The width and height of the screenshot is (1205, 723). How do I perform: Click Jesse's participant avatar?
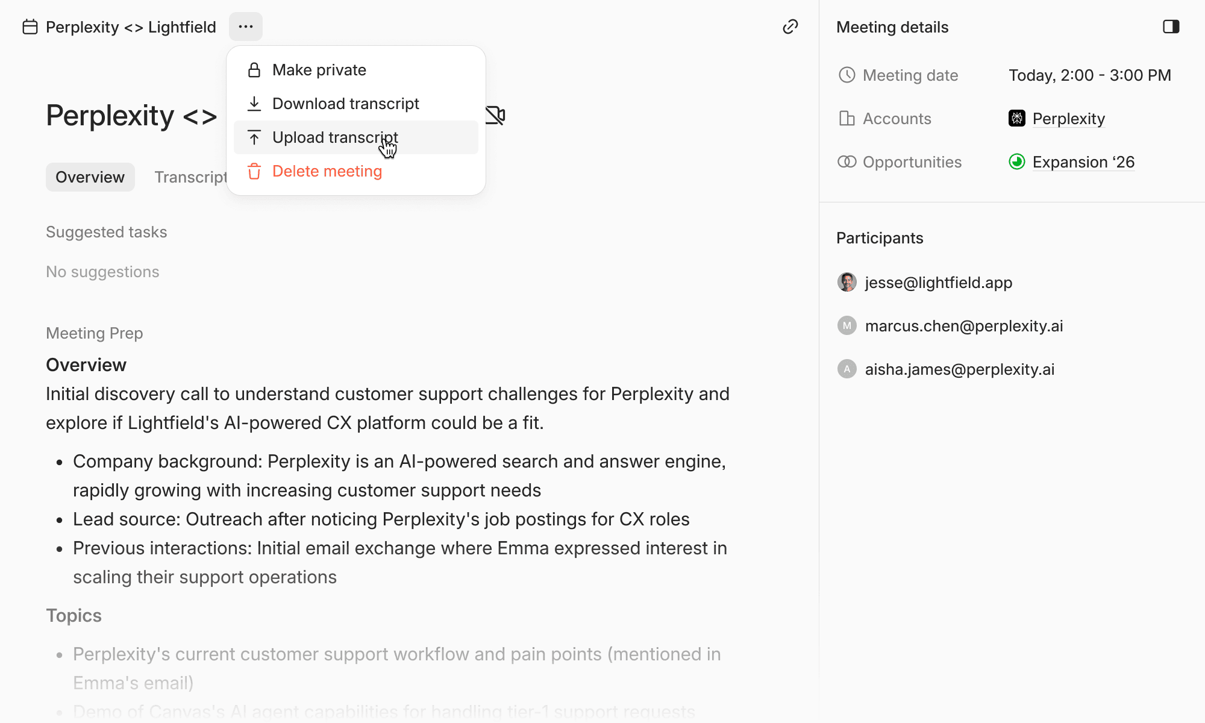click(847, 282)
